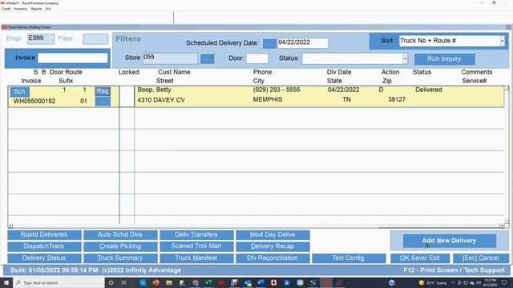This screenshot has height=288, width=513.
Task: Open Truck Summary
Action: click(120, 258)
